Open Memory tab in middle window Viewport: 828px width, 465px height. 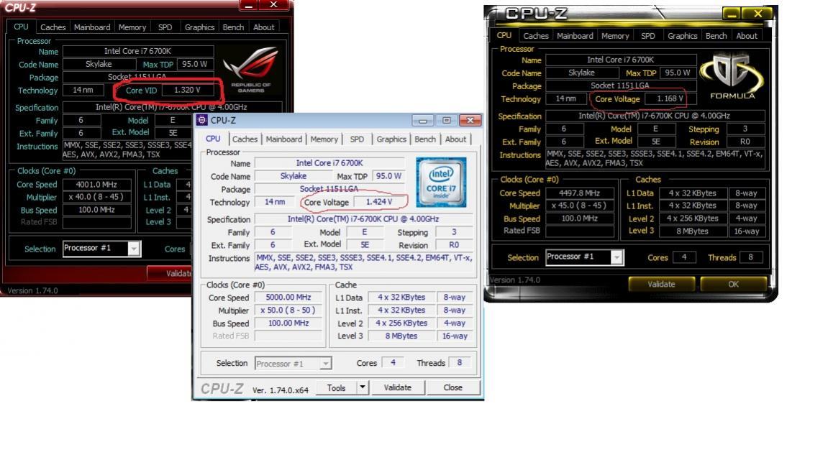pyautogui.click(x=324, y=139)
